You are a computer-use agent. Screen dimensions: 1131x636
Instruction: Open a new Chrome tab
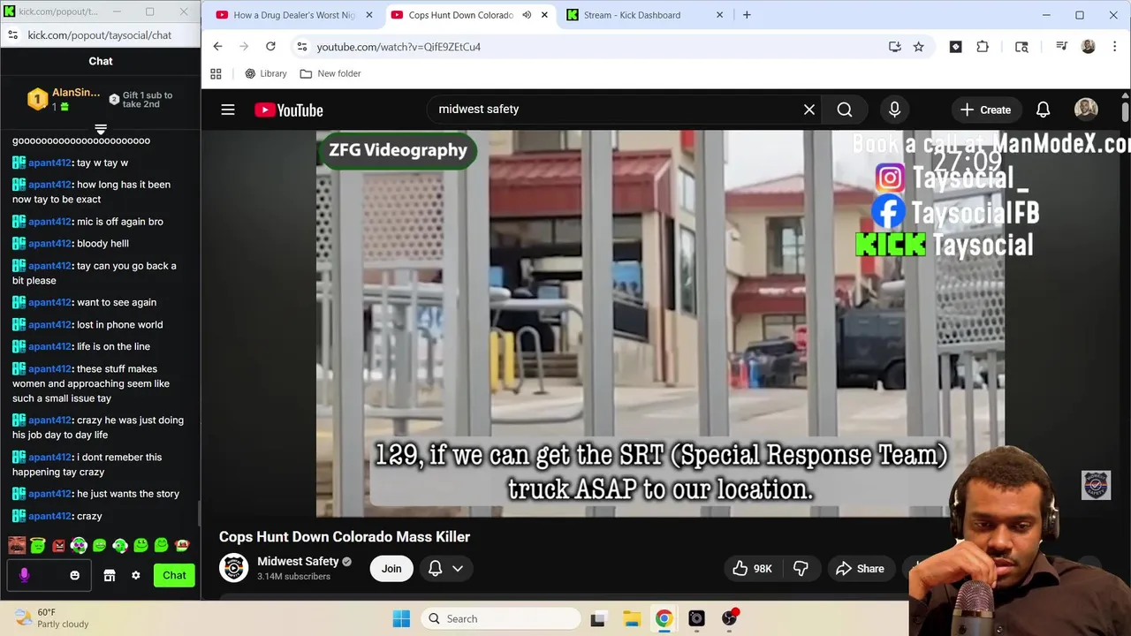[x=747, y=15]
